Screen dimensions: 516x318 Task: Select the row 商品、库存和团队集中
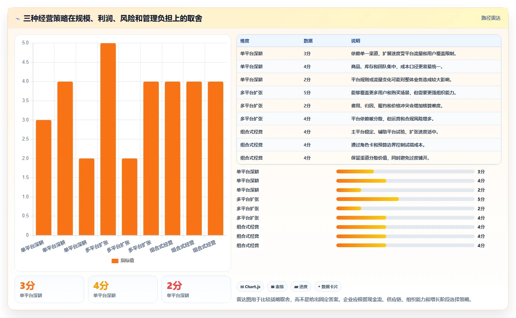pos(369,66)
